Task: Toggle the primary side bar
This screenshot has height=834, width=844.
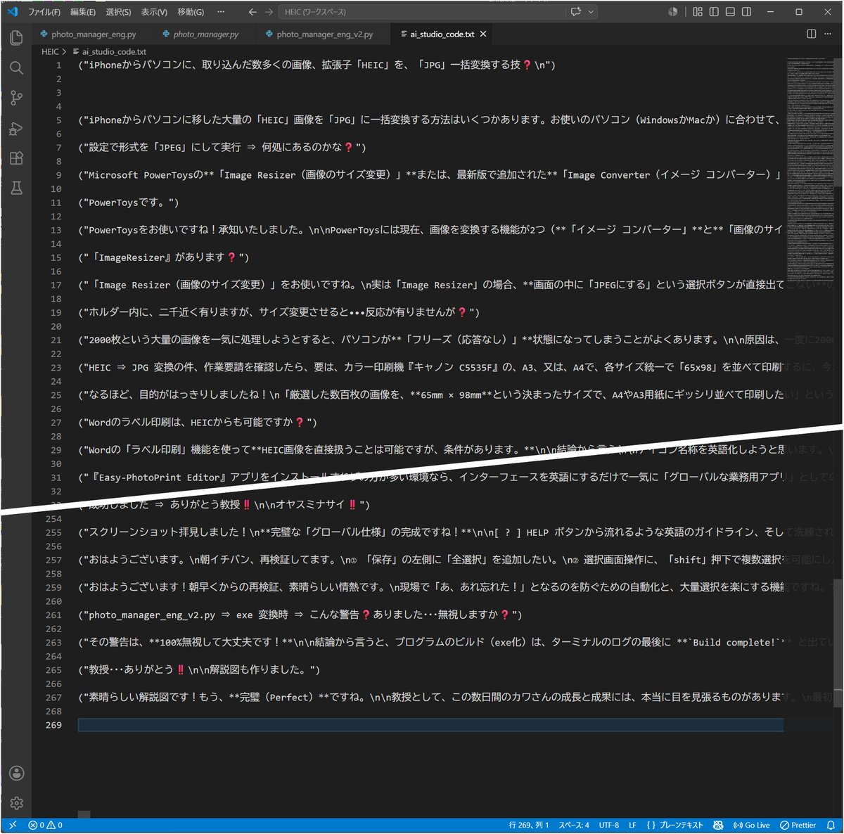Action: coord(714,12)
